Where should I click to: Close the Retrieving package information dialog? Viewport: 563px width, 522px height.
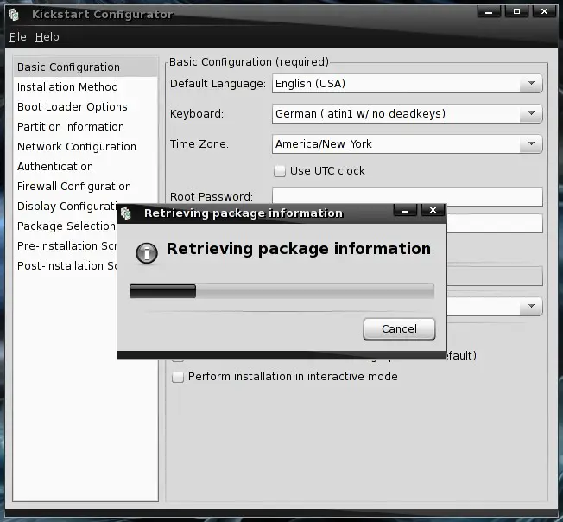tap(433, 210)
